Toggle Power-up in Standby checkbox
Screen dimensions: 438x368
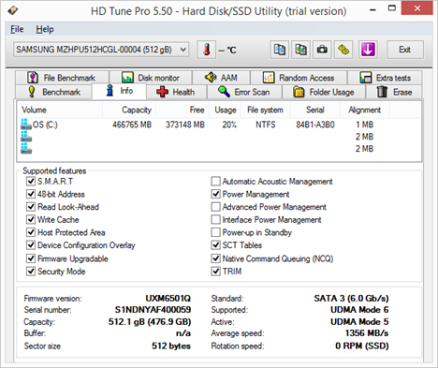pyautogui.click(x=215, y=232)
